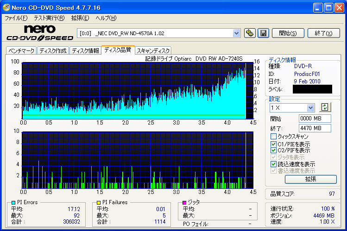Screen dimensions: 347x231
Task: Close the Nero CD-DVD Speed window
Action: (339, 8)
